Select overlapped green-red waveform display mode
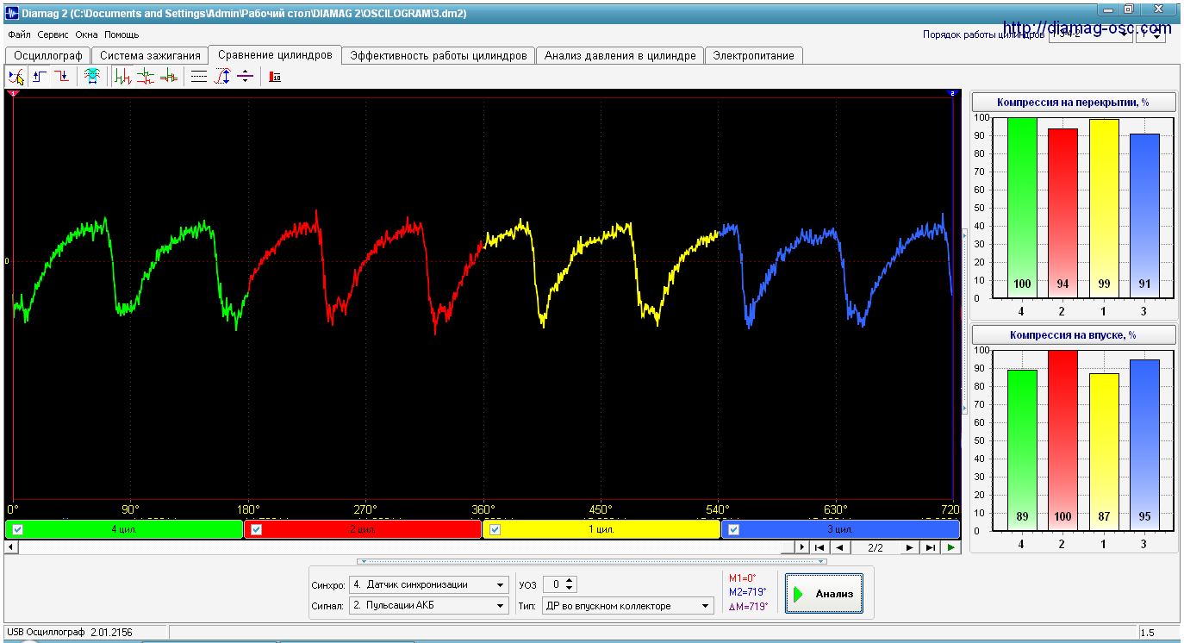This screenshot has height=643, width=1184. point(168,77)
